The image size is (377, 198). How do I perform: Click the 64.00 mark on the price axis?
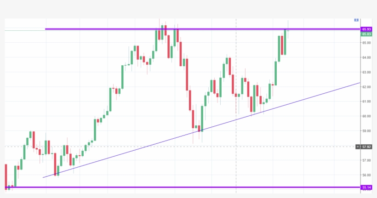click(x=366, y=57)
